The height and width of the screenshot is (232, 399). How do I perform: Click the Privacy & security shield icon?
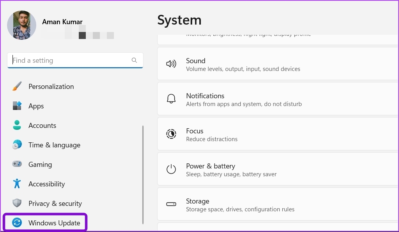(x=17, y=203)
